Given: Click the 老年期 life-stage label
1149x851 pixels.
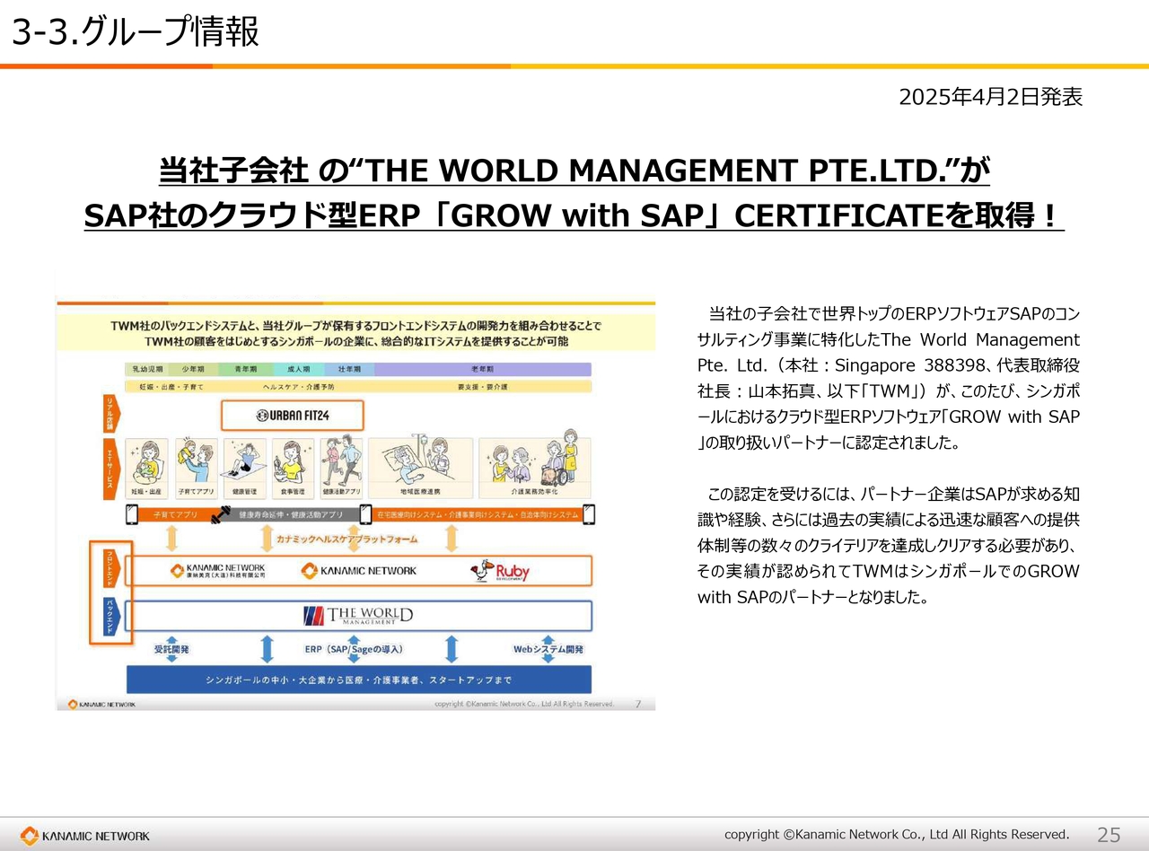Looking at the screenshot, I should (483, 369).
